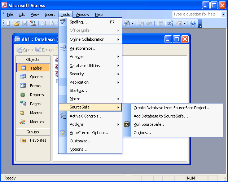Select Tables in the Objects list
This screenshot has height=182, width=228.
(33, 68)
